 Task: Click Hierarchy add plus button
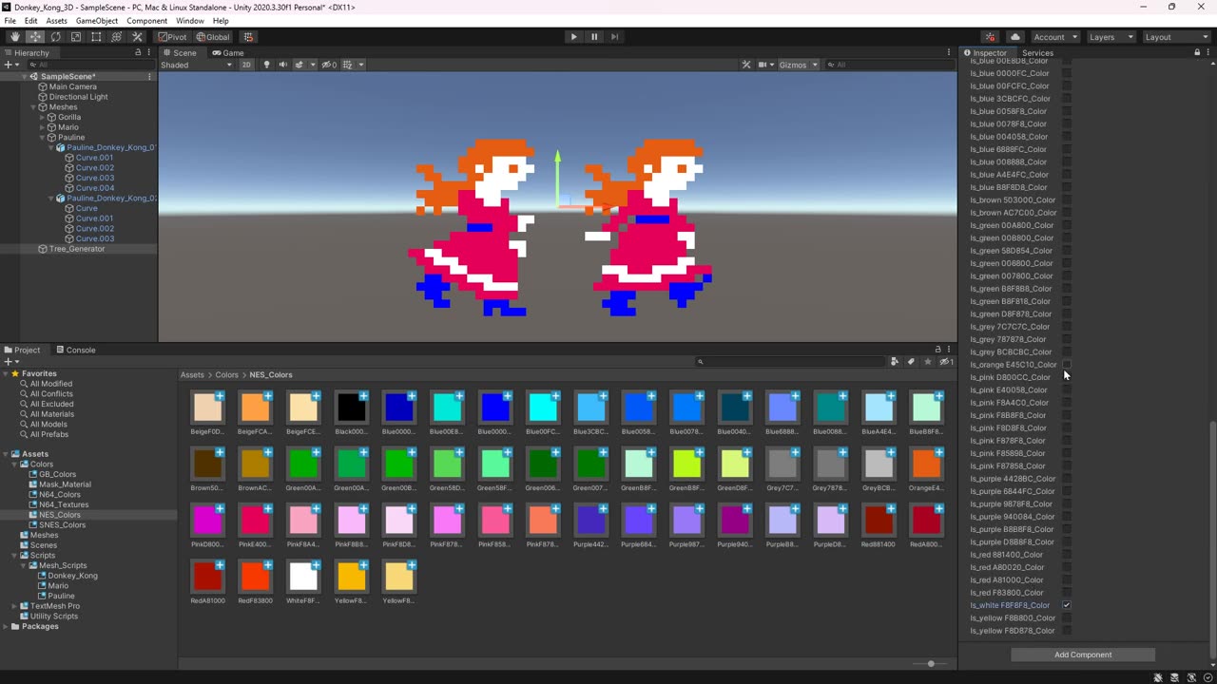(10, 65)
